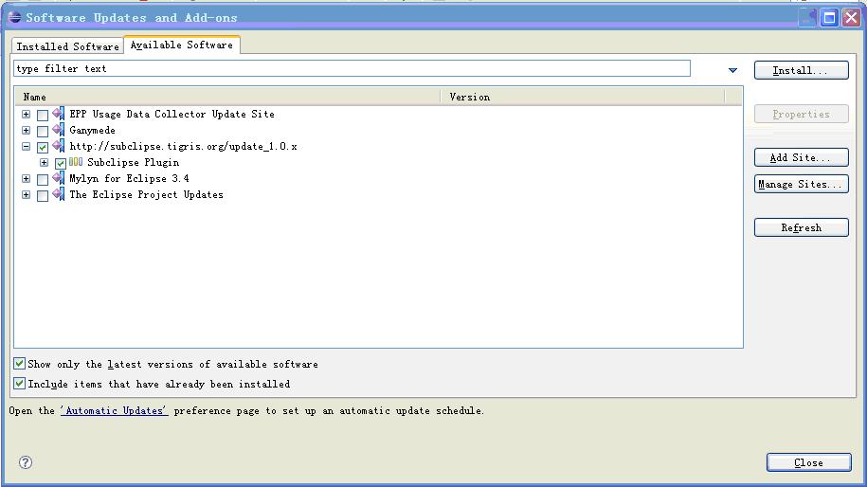This screenshot has width=867, height=487.
Task: Check The Eclipse Project Updates checkbox
Action: (x=43, y=195)
